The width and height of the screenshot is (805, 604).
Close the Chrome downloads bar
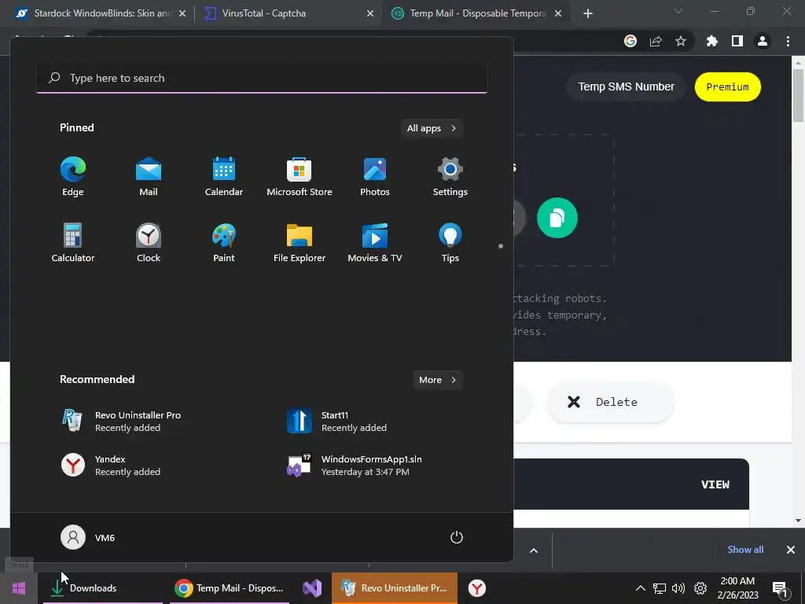click(x=791, y=550)
